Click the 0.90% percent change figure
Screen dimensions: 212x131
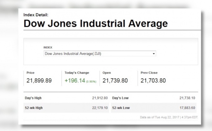(91, 82)
